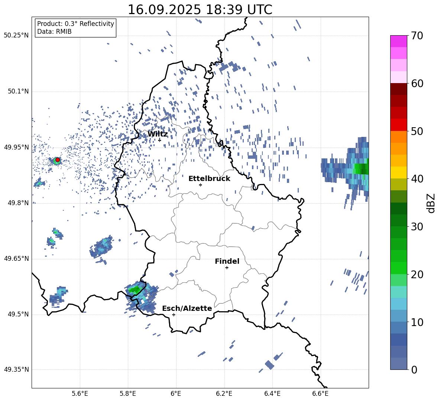This screenshot has width=440, height=401.
Task: Click the 49.65°N latitude label
Action: (16, 259)
